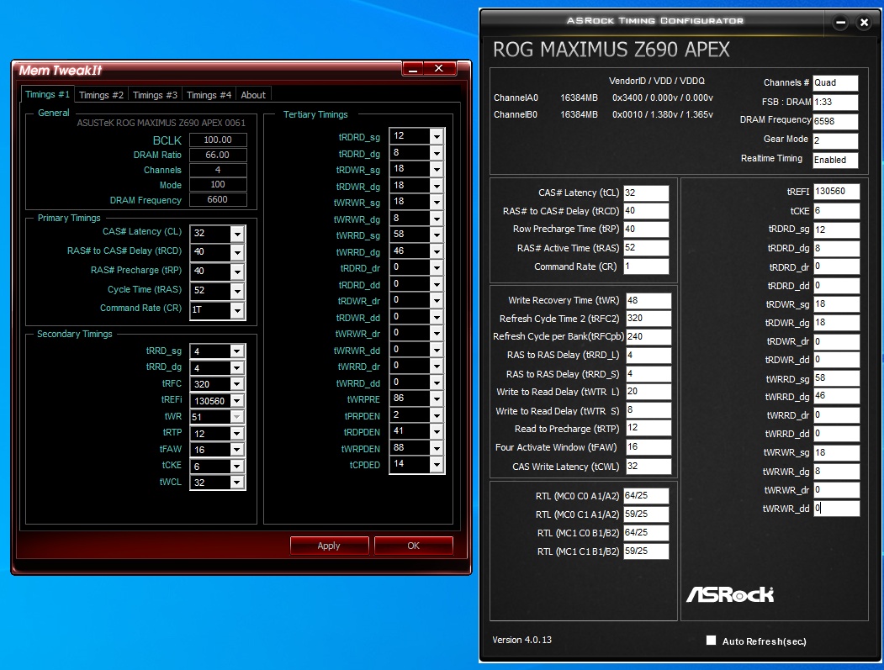Expand the tWRPDEN dropdown arrow

437,448
